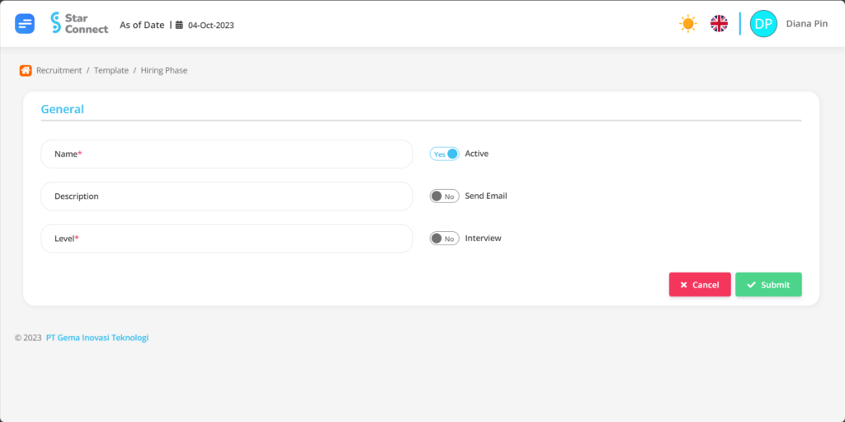The height and width of the screenshot is (422, 845).
Task: Open the Diana Pin user menu
Action: tap(807, 24)
